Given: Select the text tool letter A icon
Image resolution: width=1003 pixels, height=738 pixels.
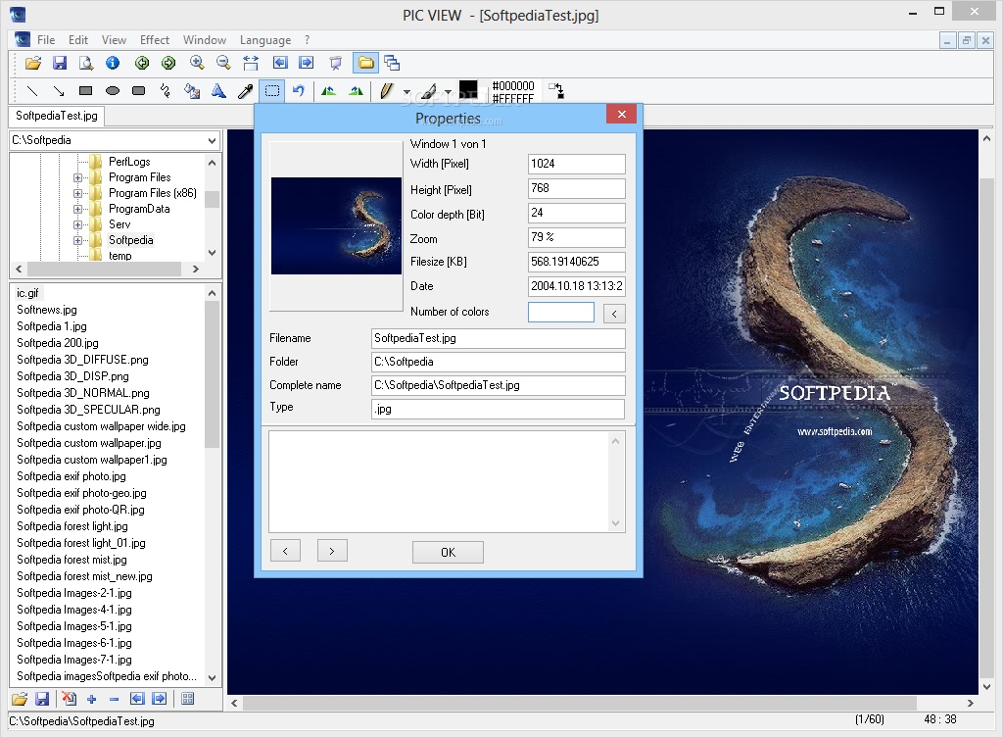Looking at the screenshot, I should click(218, 91).
